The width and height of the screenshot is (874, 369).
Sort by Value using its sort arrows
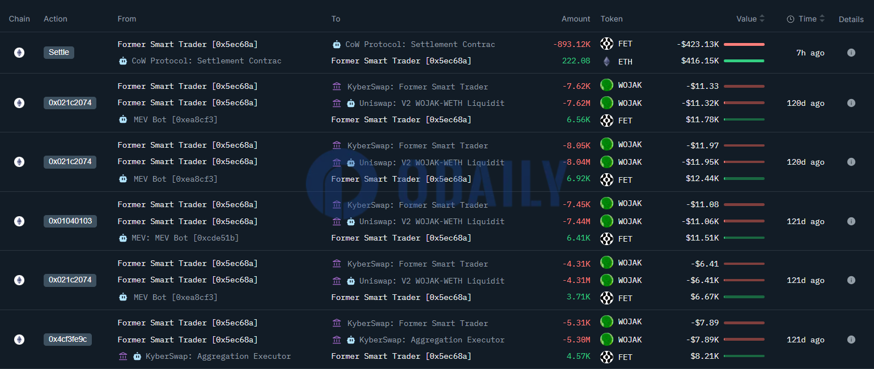pos(762,19)
